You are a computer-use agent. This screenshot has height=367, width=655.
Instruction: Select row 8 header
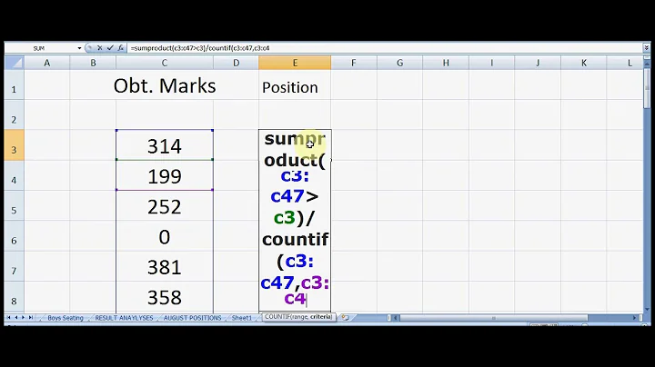click(x=15, y=296)
